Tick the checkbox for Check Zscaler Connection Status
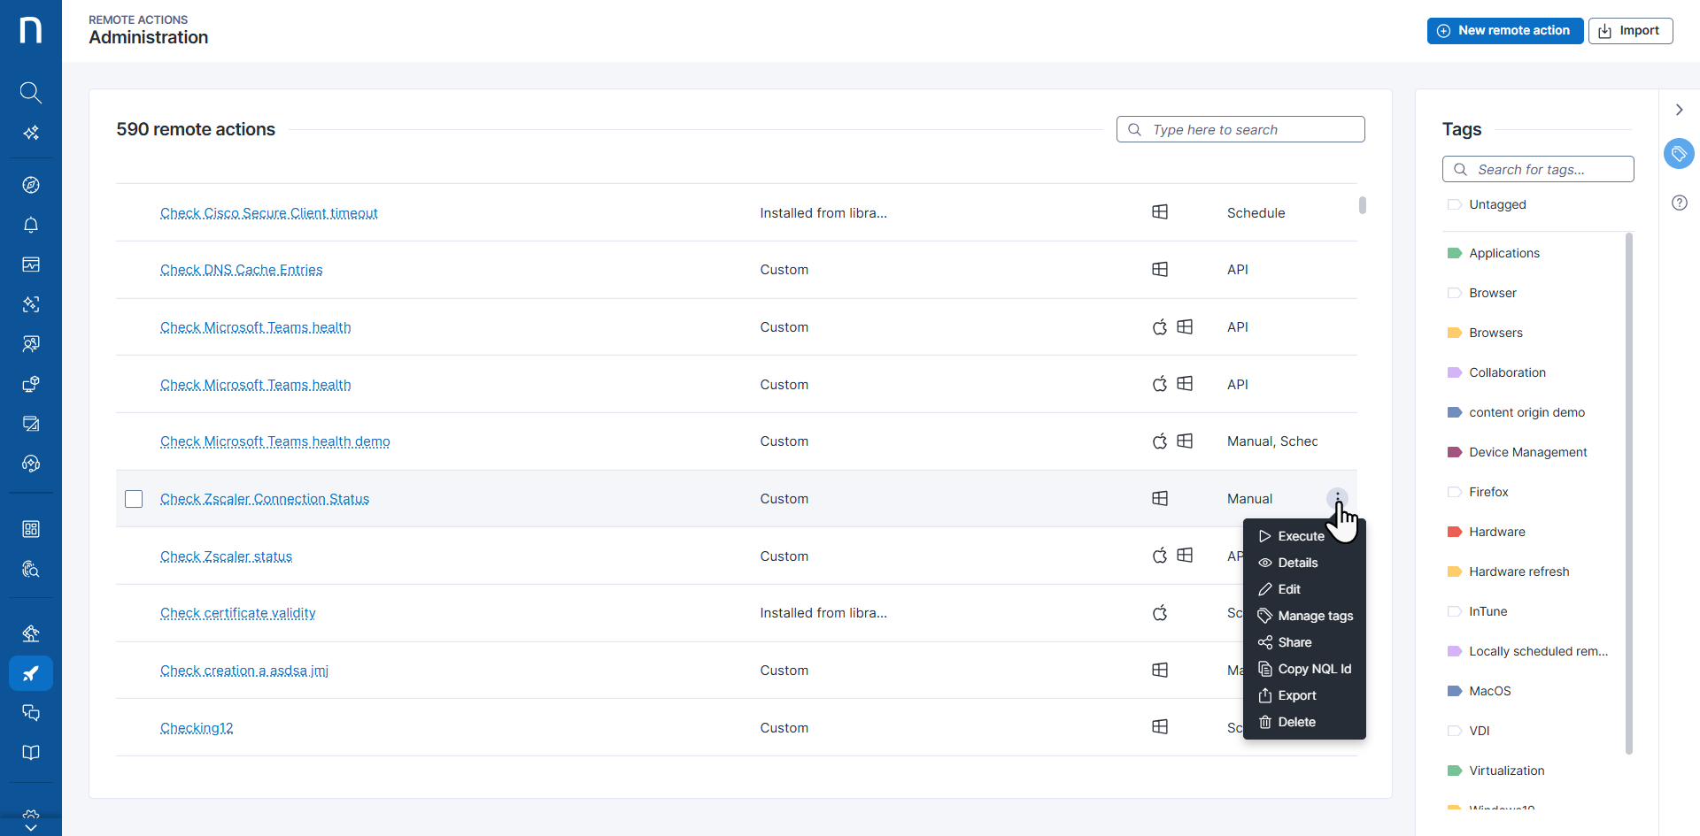Screen dimensions: 1700x836 pos(134,499)
